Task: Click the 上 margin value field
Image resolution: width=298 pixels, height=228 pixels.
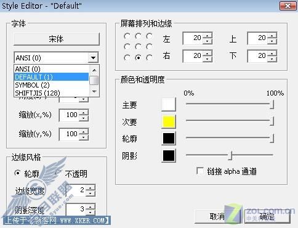Action: coord(258,38)
